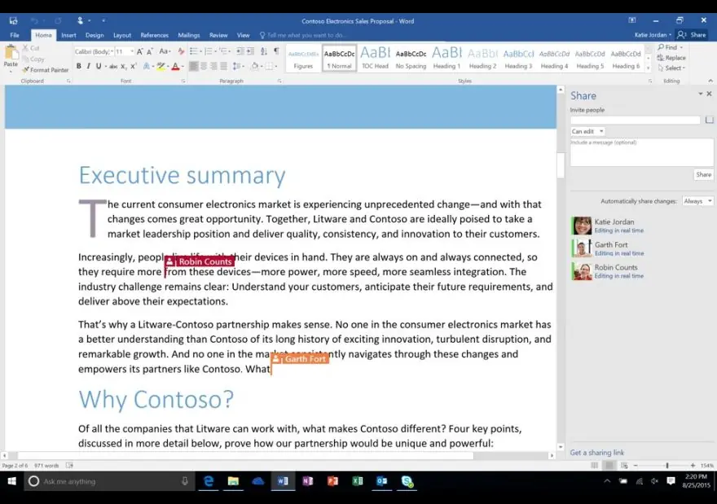Apply Strikethrough formatting
The width and height of the screenshot is (717, 504).
pyautogui.click(x=113, y=66)
